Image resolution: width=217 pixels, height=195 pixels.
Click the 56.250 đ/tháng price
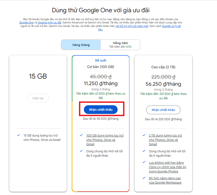163,84
